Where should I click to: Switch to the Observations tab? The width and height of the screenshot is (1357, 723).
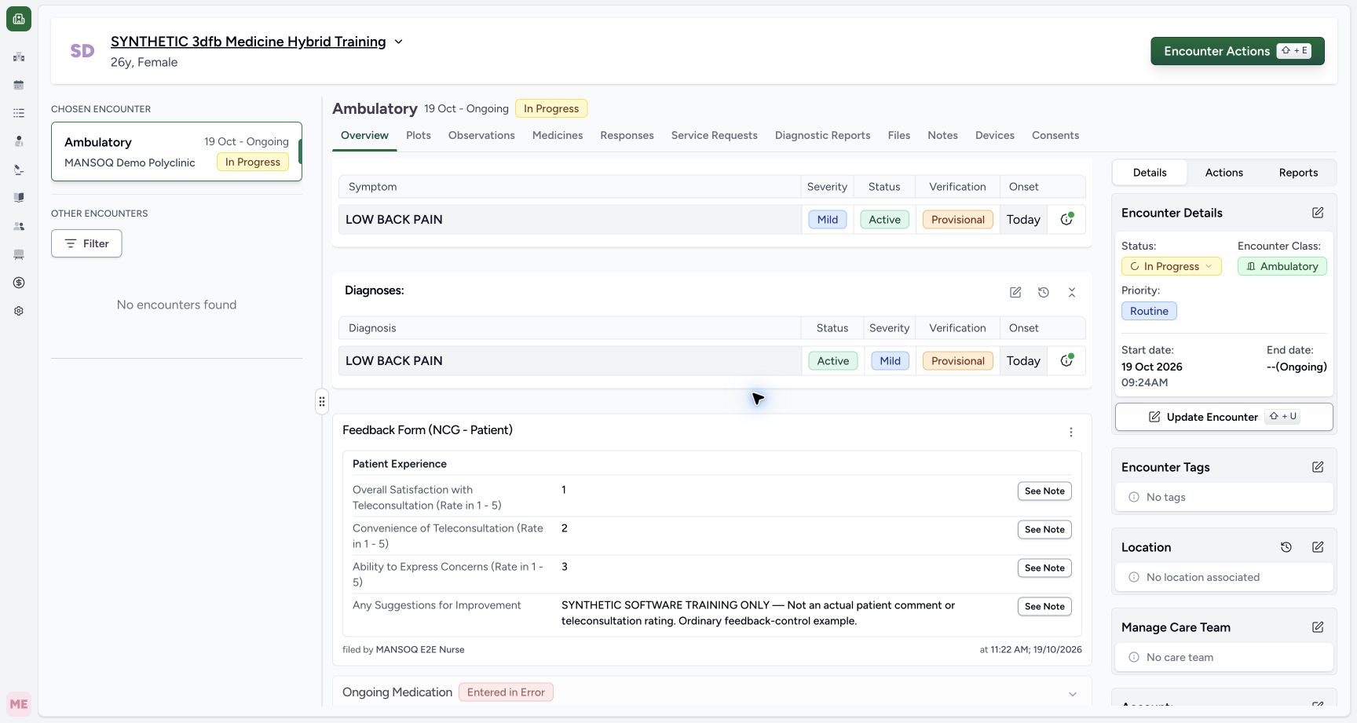(x=481, y=135)
